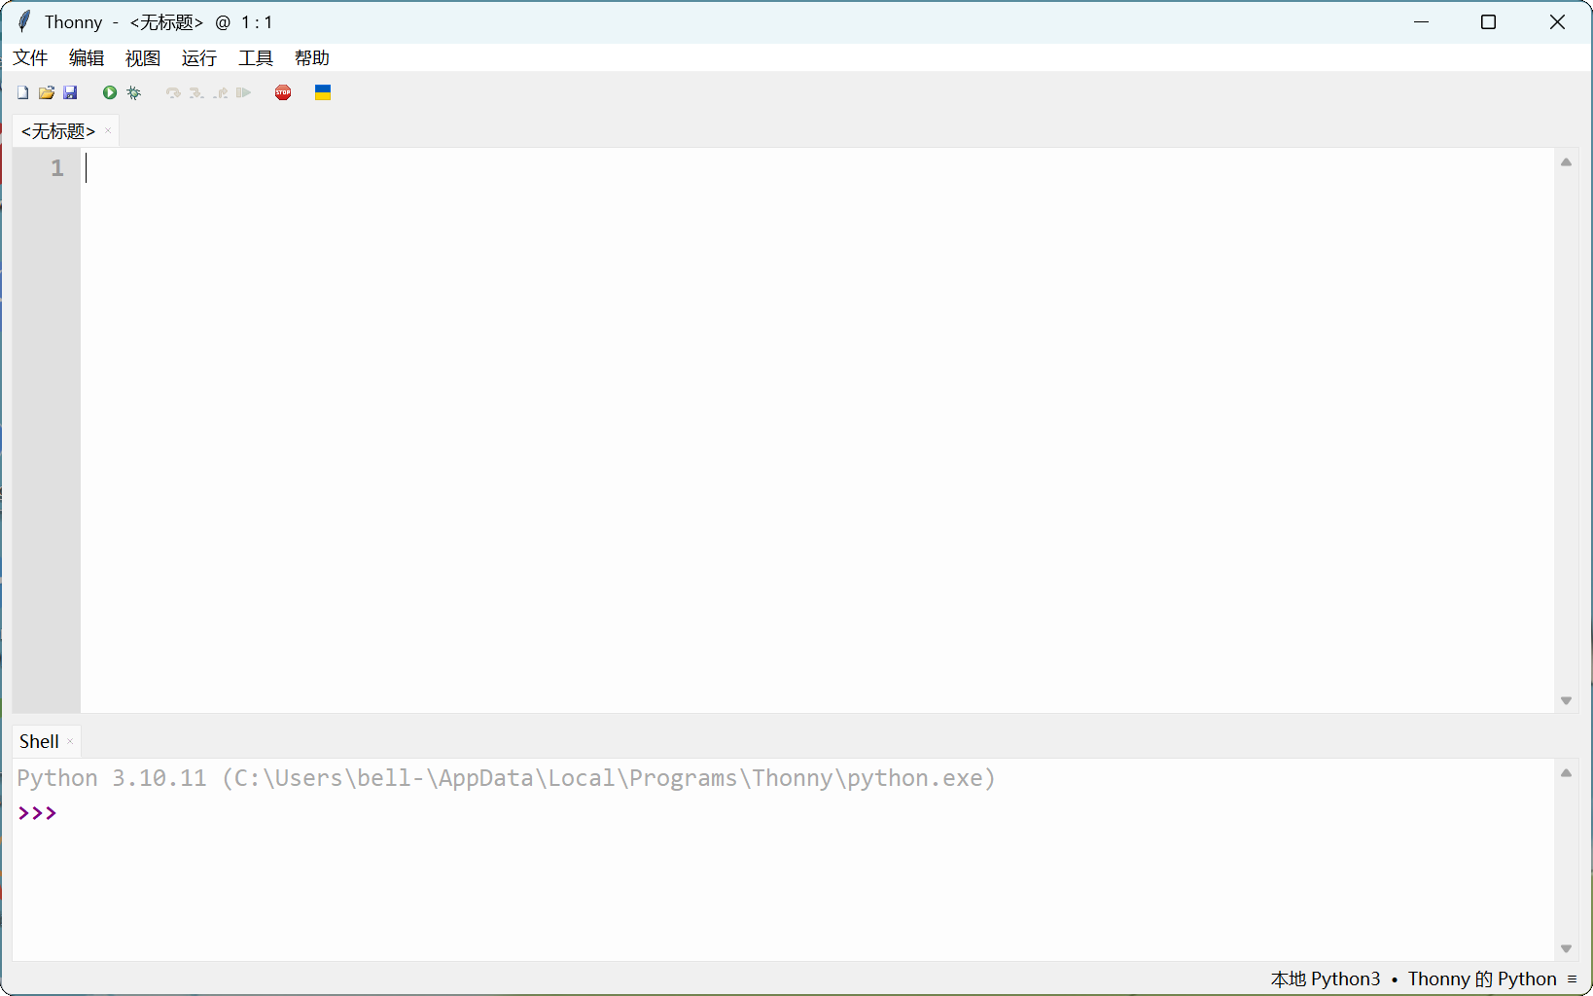Stop the running program
The width and height of the screenshot is (1593, 996).
coord(283,92)
